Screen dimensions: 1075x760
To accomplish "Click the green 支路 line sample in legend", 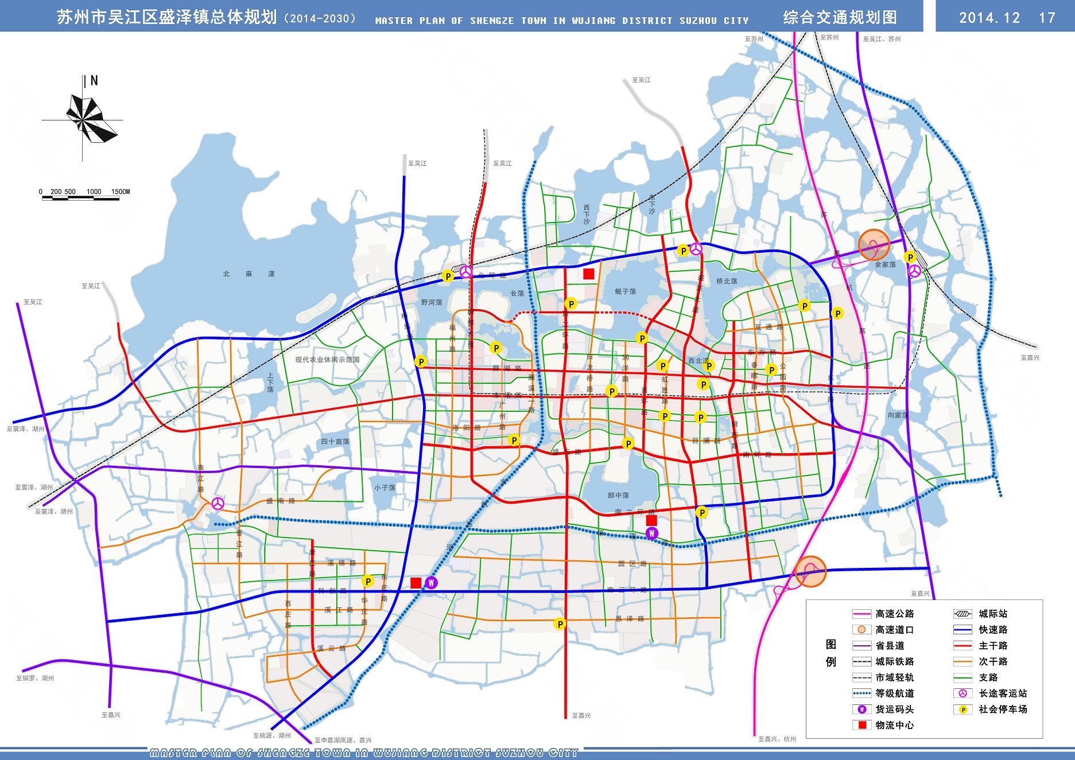I will [x=963, y=677].
